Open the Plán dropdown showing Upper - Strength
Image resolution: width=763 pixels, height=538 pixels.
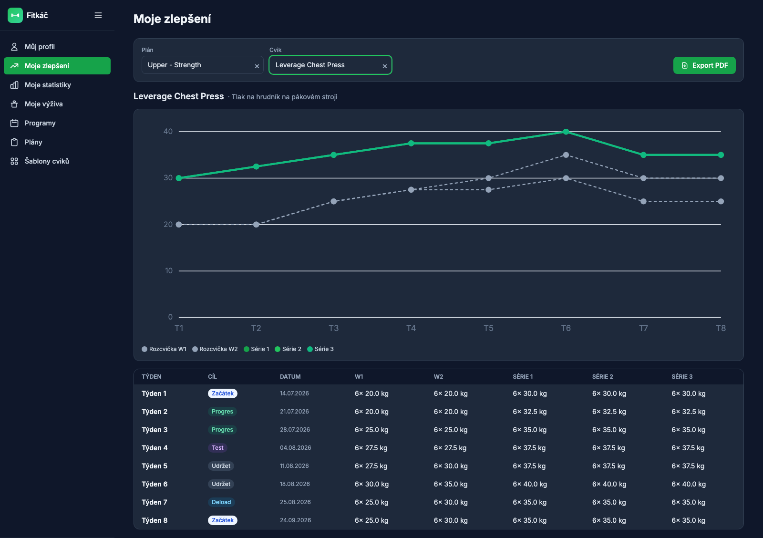click(203, 65)
